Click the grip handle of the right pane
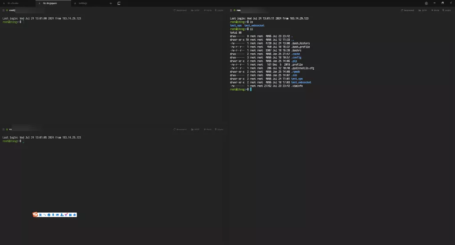 click(231, 10)
